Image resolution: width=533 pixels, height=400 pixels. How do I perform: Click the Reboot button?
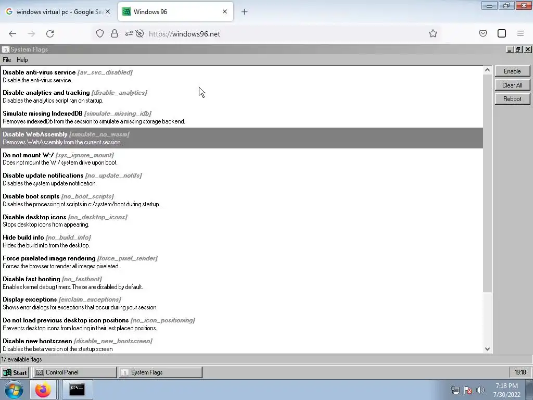click(x=512, y=98)
